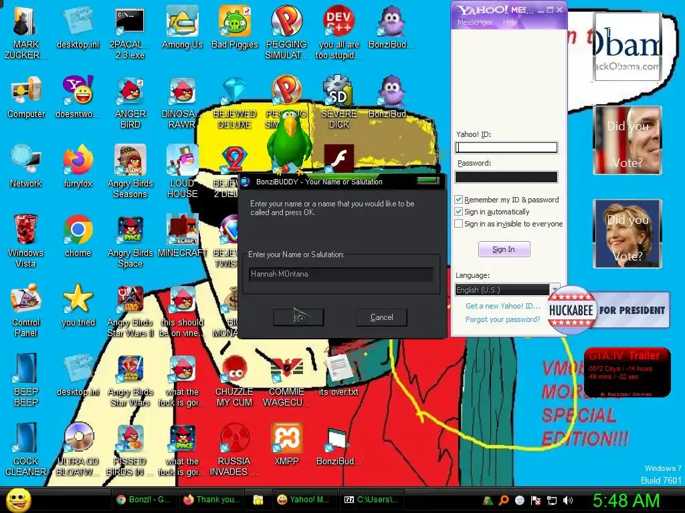
Task: Select the BEEP BEEP desktop icon
Action: click(x=26, y=379)
